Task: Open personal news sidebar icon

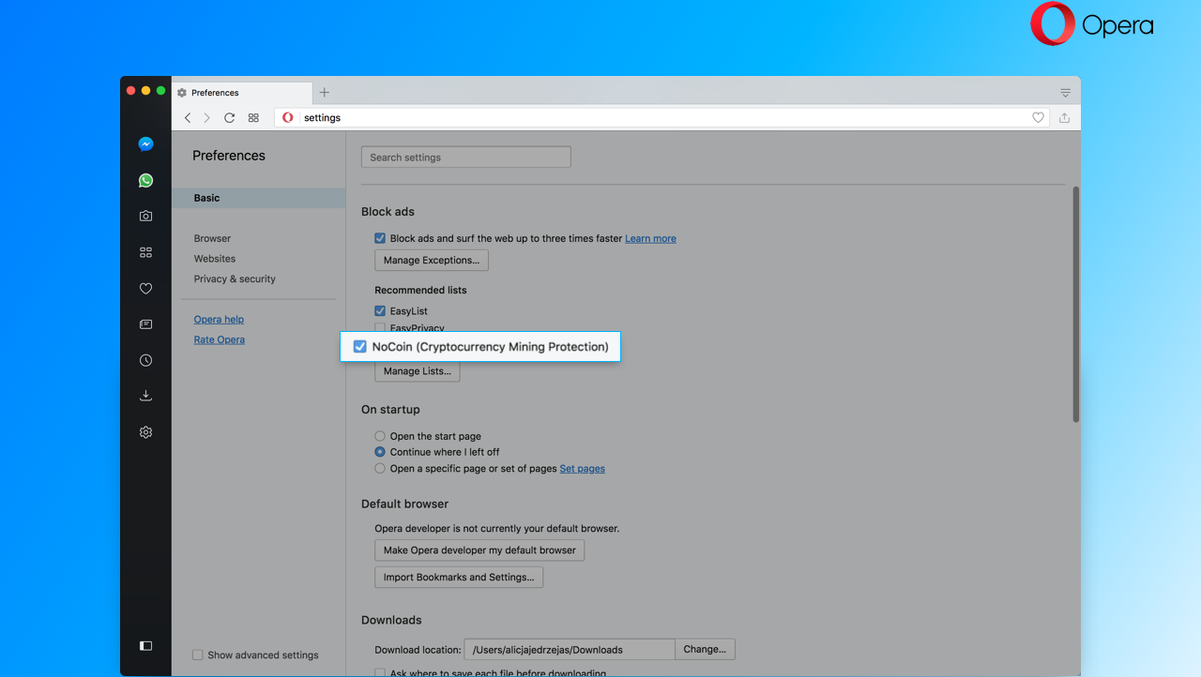Action: 145,324
